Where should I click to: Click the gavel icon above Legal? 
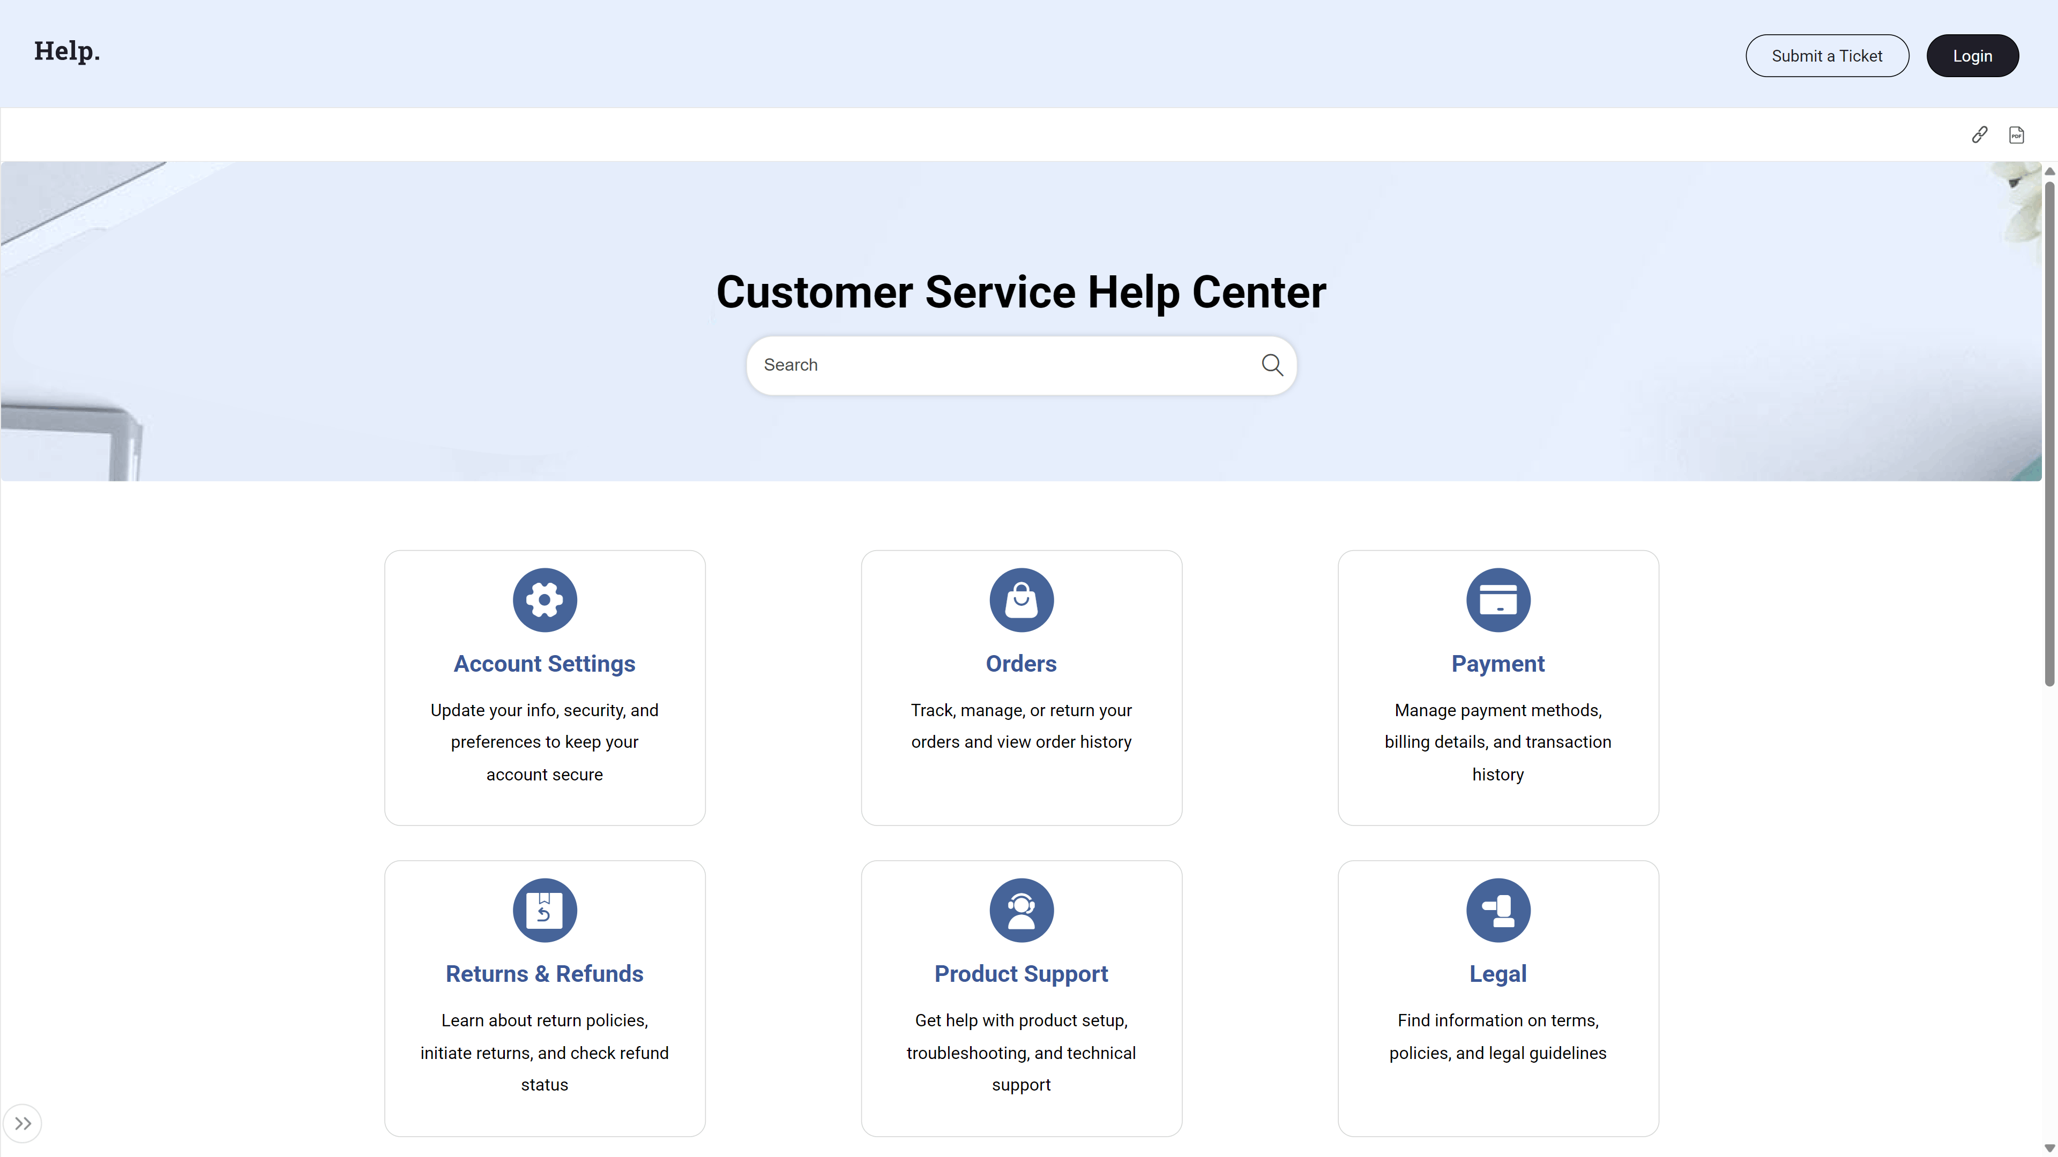pyautogui.click(x=1498, y=910)
